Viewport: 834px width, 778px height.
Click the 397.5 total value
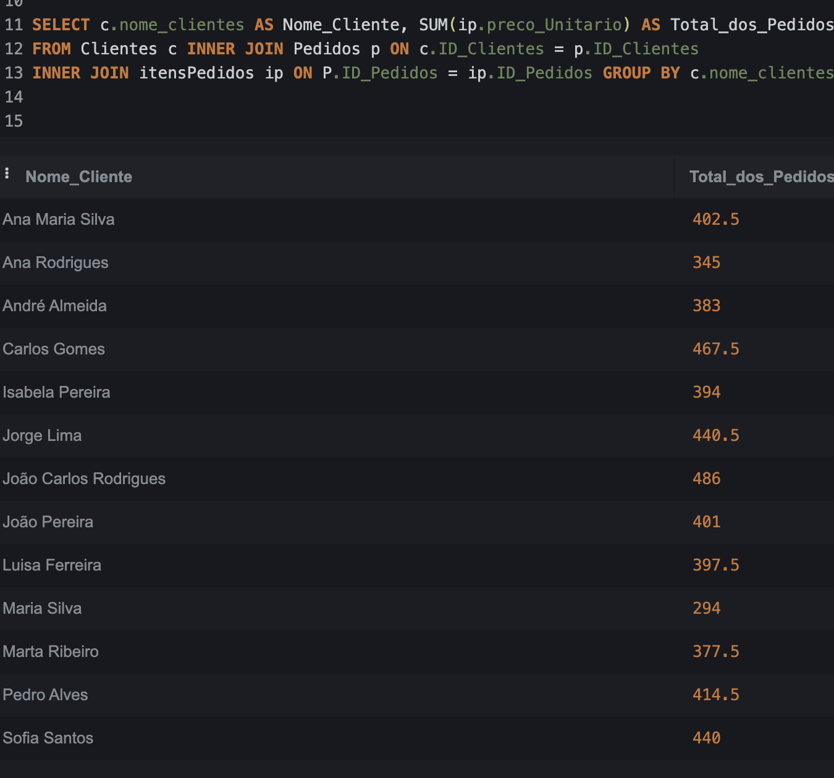click(715, 565)
